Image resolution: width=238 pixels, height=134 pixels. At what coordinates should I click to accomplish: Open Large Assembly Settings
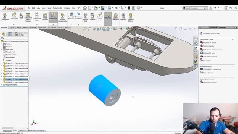tap(131, 17)
